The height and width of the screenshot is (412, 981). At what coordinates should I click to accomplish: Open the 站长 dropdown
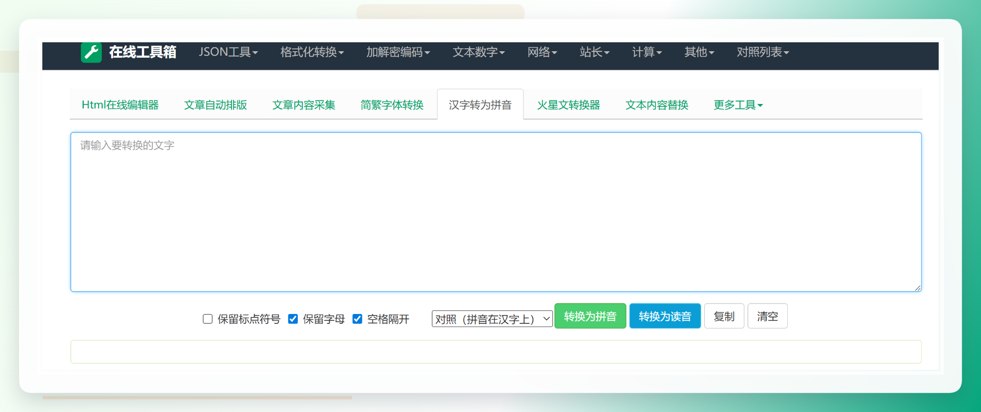click(x=595, y=52)
